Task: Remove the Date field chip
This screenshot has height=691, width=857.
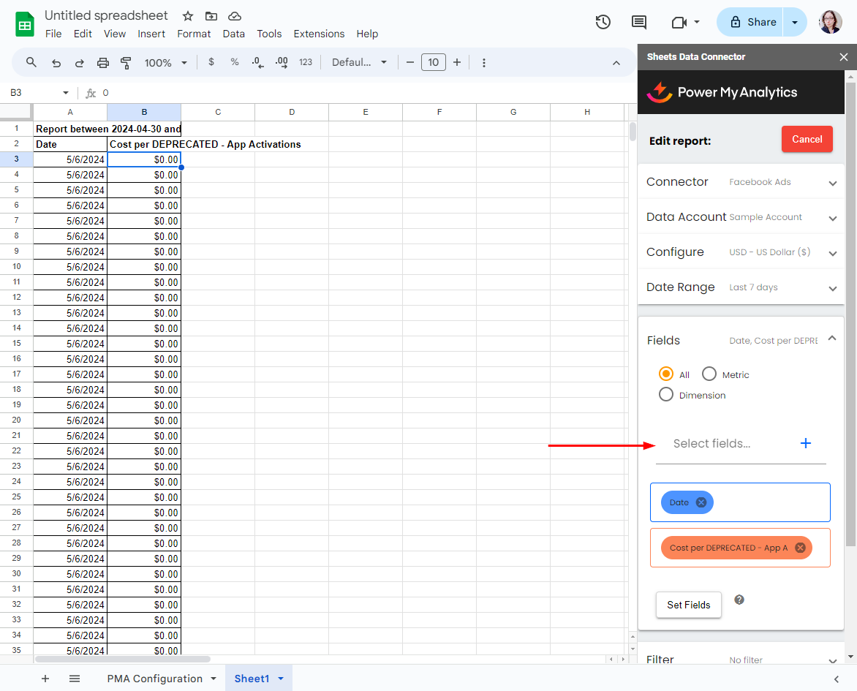Action: pos(701,502)
